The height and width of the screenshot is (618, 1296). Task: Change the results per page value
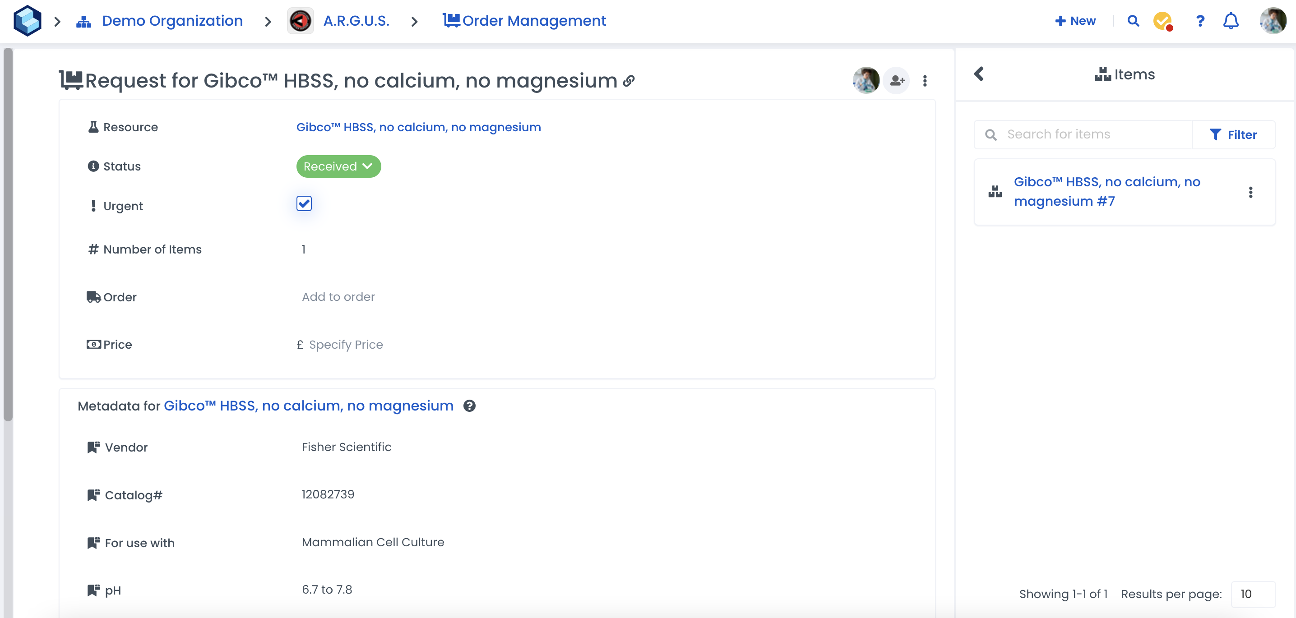click(x=1252, y=594)
